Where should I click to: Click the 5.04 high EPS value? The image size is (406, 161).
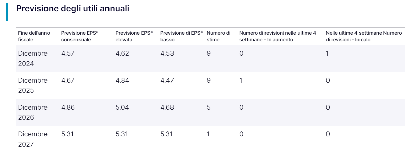(122, 107)
